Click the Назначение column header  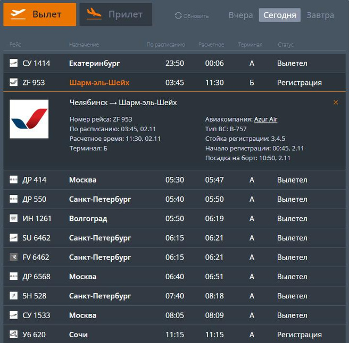(84, 45)
